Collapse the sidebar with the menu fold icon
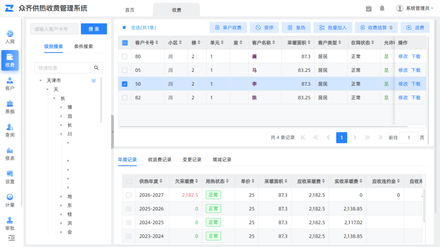 [12, 238]
